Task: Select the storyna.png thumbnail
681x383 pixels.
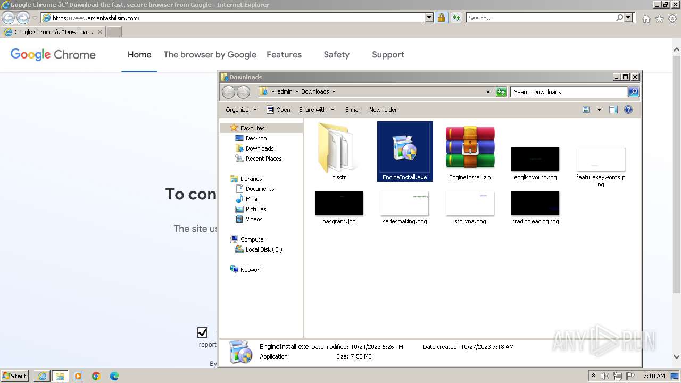Action: pyautogui.click(x=470, y=204)
